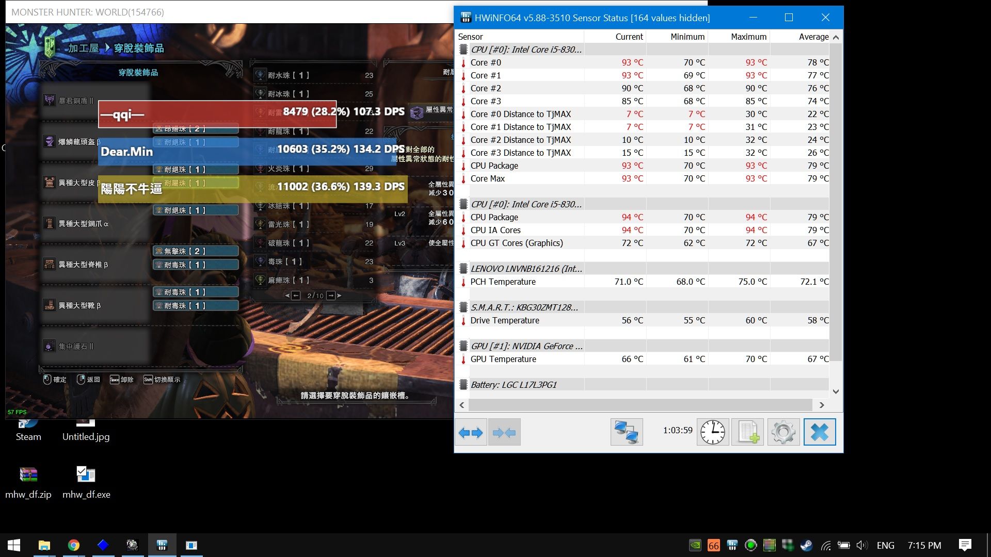
Task: Open the Wi-Fi network tray icon
Action: point(825,545)
